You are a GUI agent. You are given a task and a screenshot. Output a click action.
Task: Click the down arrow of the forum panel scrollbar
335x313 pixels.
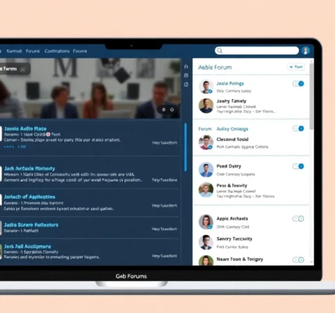(x=312, y=262)
